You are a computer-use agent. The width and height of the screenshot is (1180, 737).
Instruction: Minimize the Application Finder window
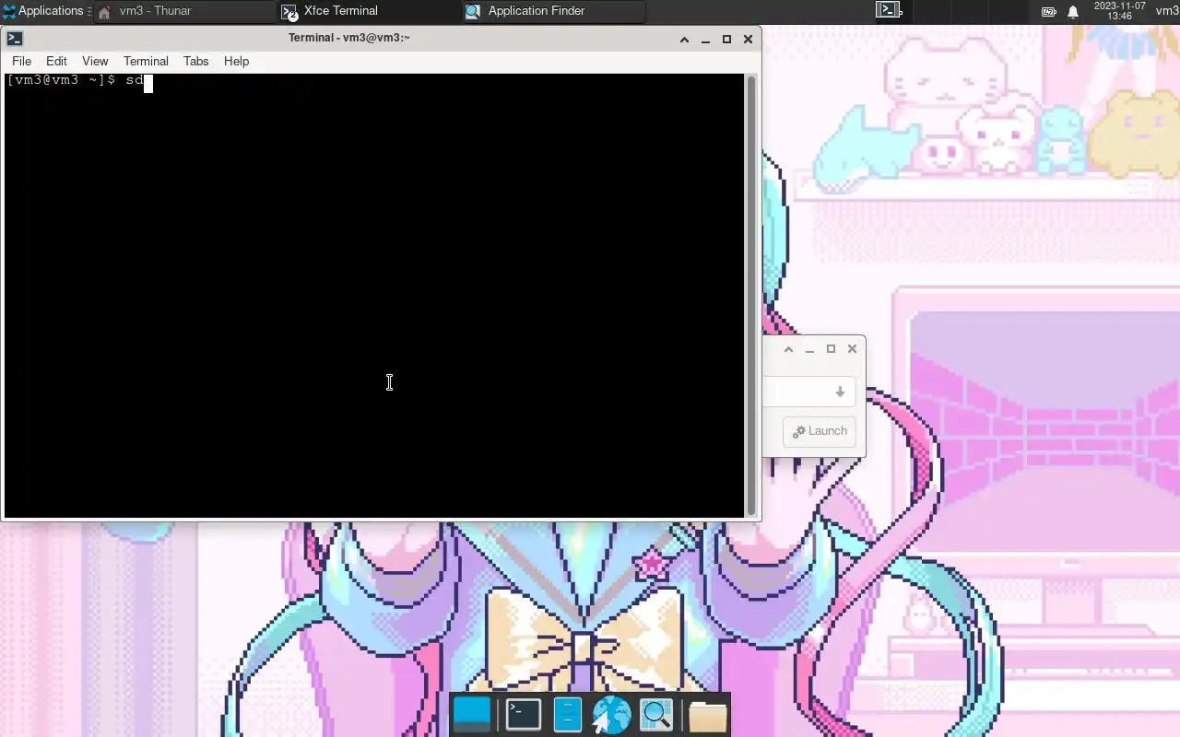click(x=809, y=348)
